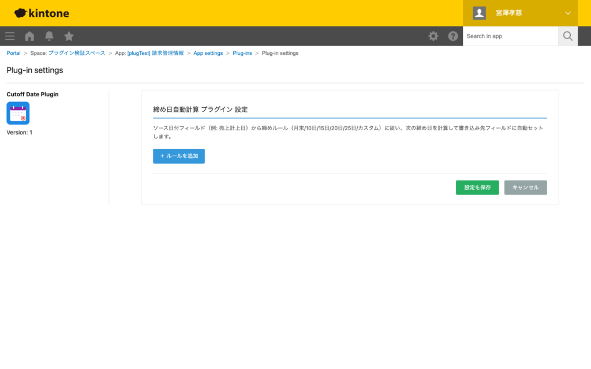Open favorites with the star icon
Viewport: 591px width, 369px height.
click(69, 36)
